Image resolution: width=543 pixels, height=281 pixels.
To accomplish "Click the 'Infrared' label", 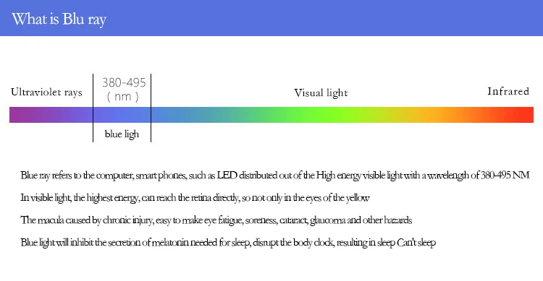I will coord(508,91).
